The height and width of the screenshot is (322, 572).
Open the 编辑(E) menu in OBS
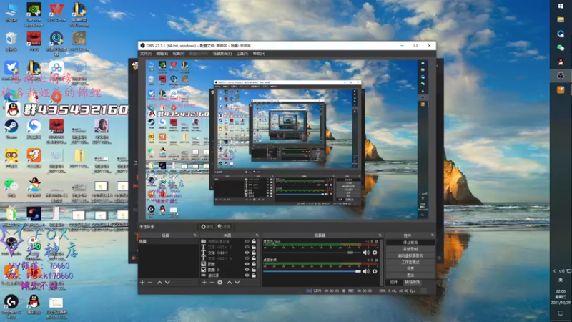[x=162, y=54]
